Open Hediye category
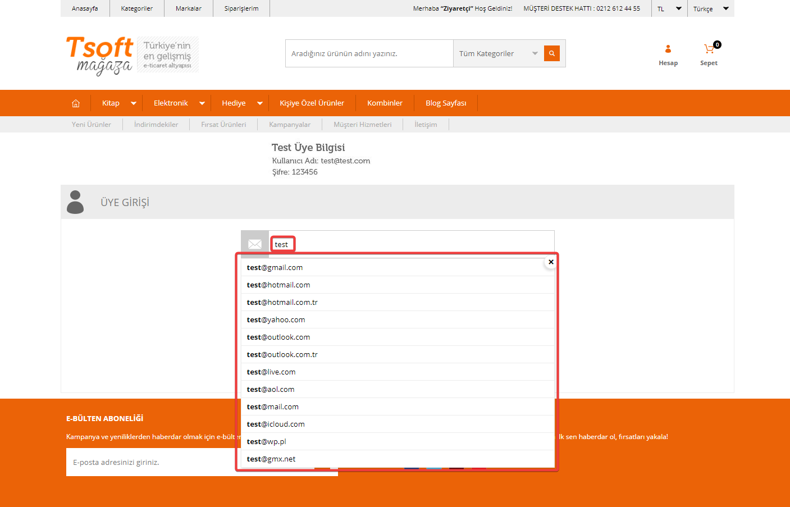 (234, 103)
